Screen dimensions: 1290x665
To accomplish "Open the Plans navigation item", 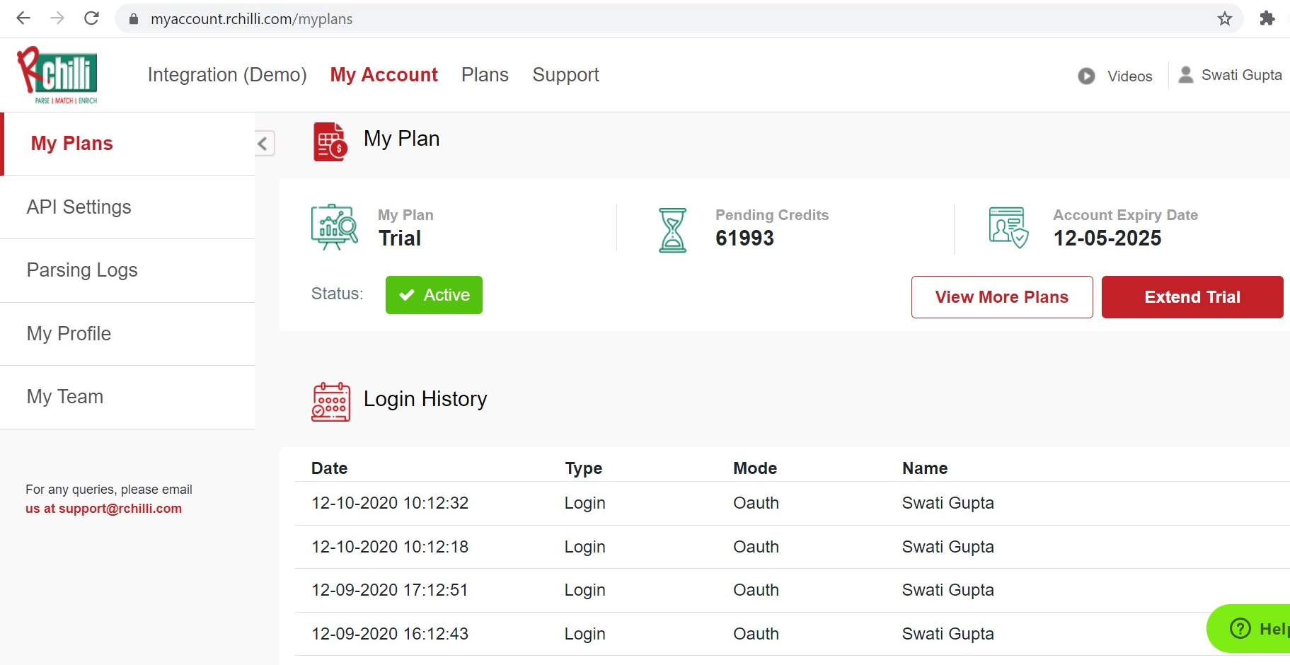I will (x=485, y=75).
